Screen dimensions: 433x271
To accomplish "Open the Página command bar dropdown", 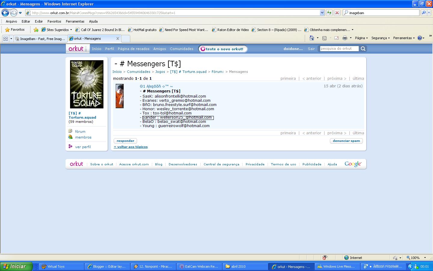I will 361,38.
